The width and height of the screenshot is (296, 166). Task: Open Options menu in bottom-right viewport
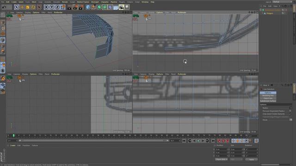(x=160, y=74)
